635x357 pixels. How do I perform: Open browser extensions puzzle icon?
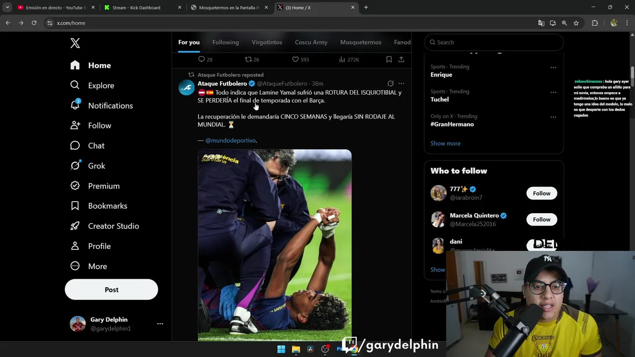coord(595,23)
